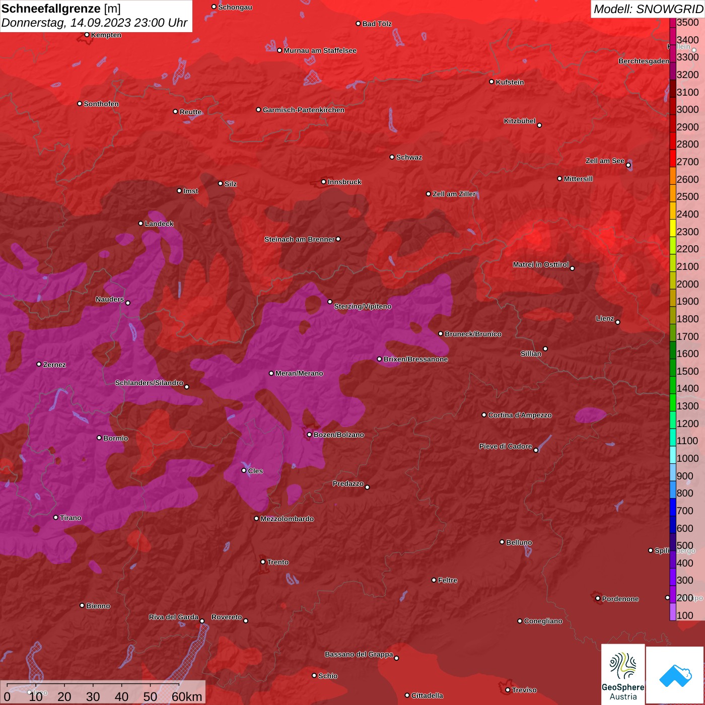
Task: Click the Rovereto label
Action: [x=227, y=617]
